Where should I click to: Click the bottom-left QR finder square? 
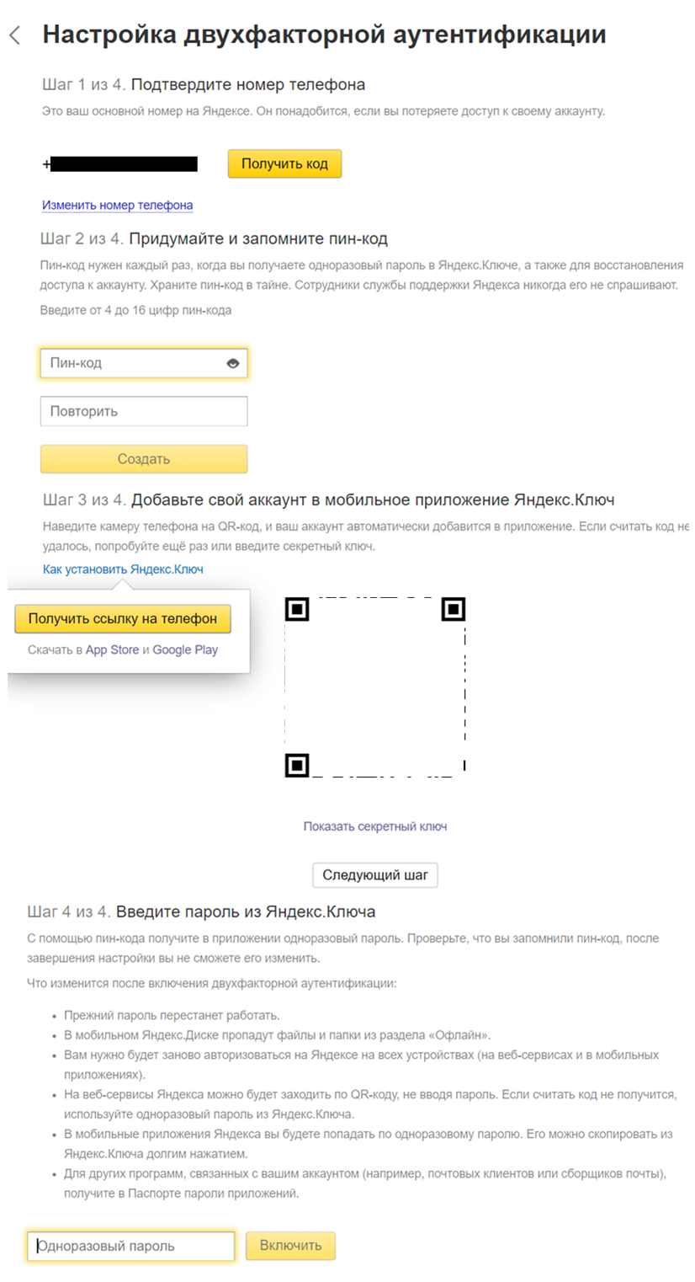coord(297,764)
